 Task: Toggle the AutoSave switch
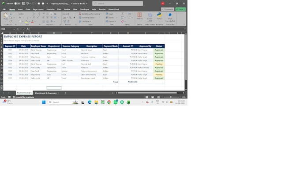17,4
